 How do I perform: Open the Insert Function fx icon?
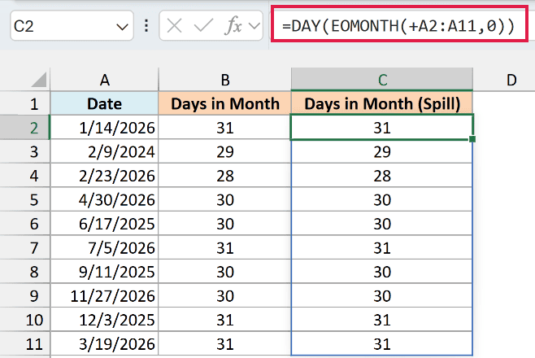coord(233,25)
